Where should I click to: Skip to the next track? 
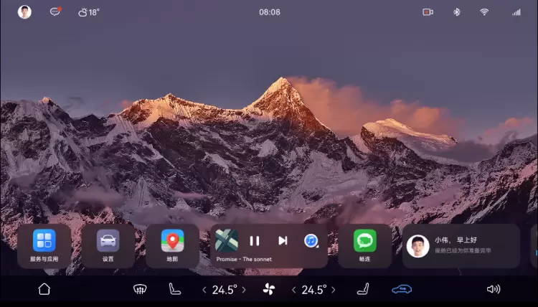(x=283, y=241)
